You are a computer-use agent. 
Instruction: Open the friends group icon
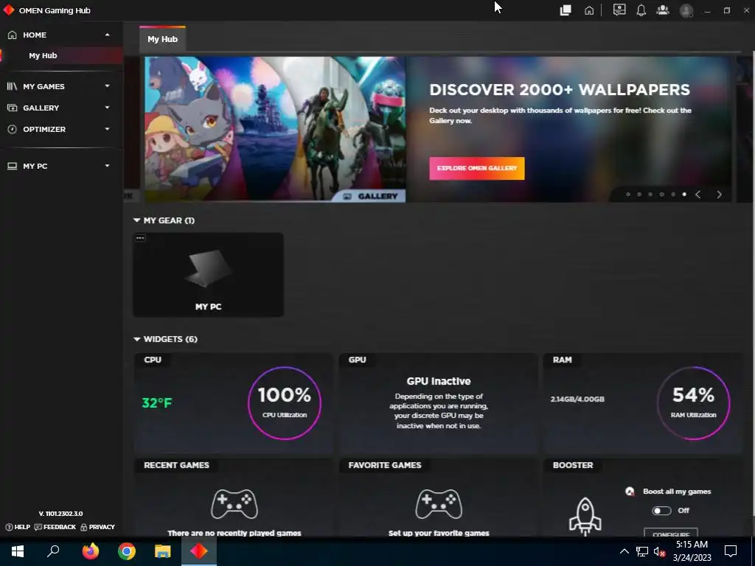pos(663,10)
